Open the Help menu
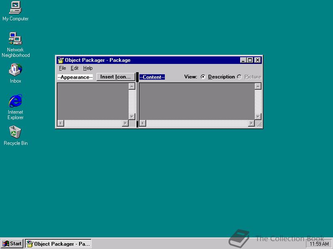 pos(88,68)
